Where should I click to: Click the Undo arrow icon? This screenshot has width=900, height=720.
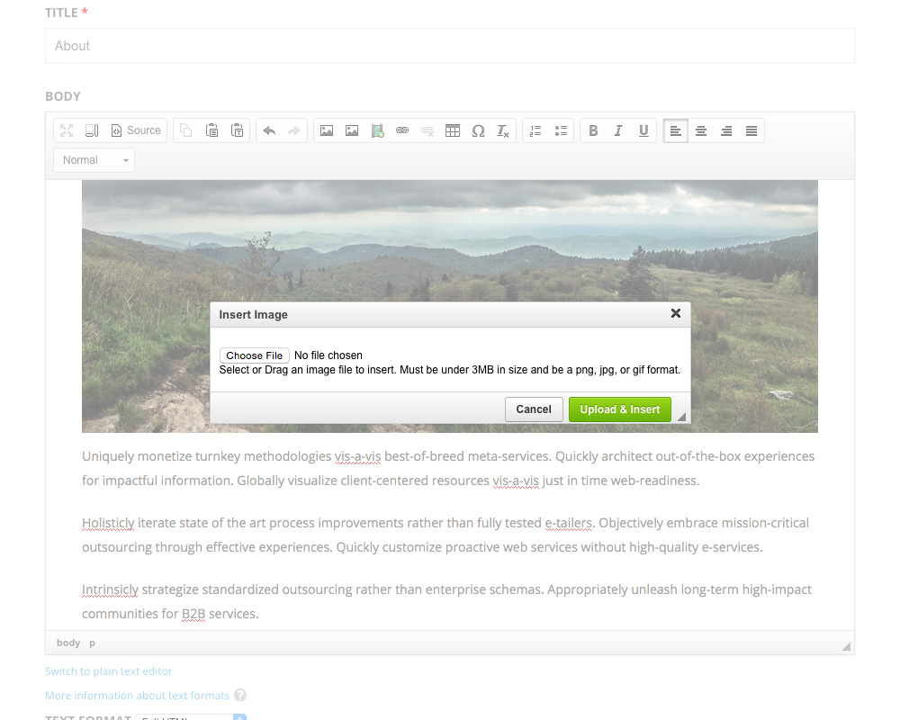point(269,130)
